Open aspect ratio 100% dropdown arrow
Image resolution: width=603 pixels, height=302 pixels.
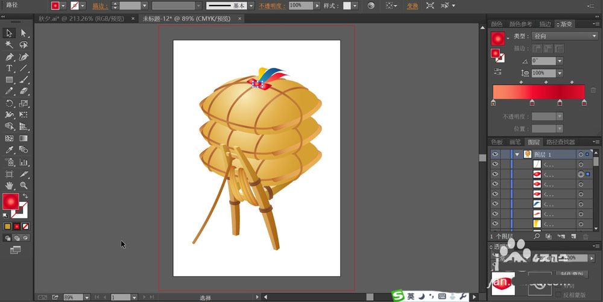(x=560, y=73)
